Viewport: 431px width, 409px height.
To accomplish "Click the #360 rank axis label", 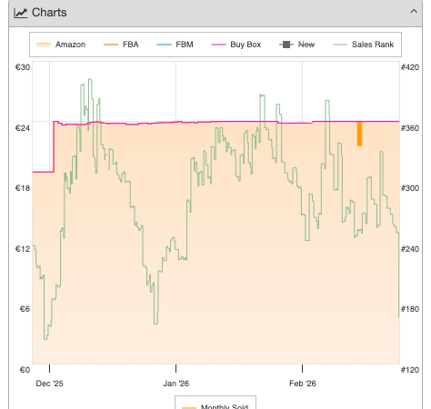I will [410, 128].
